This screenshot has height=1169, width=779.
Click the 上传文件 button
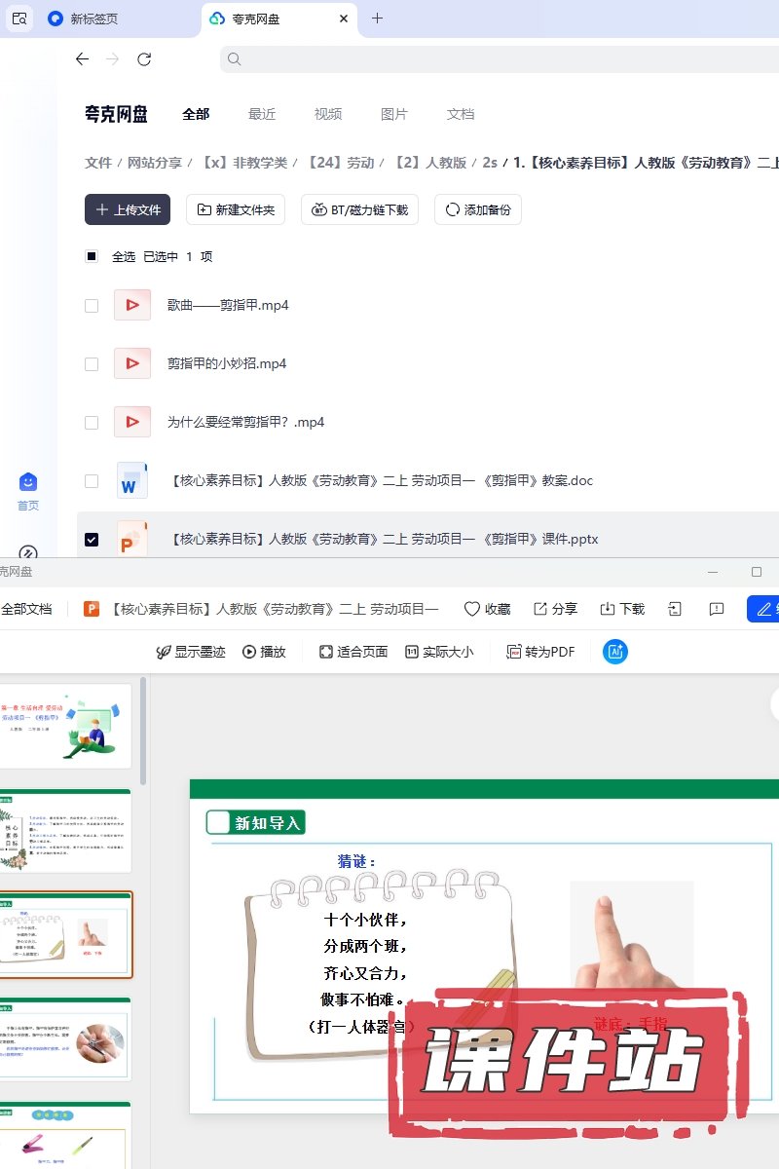click(128, 209)
